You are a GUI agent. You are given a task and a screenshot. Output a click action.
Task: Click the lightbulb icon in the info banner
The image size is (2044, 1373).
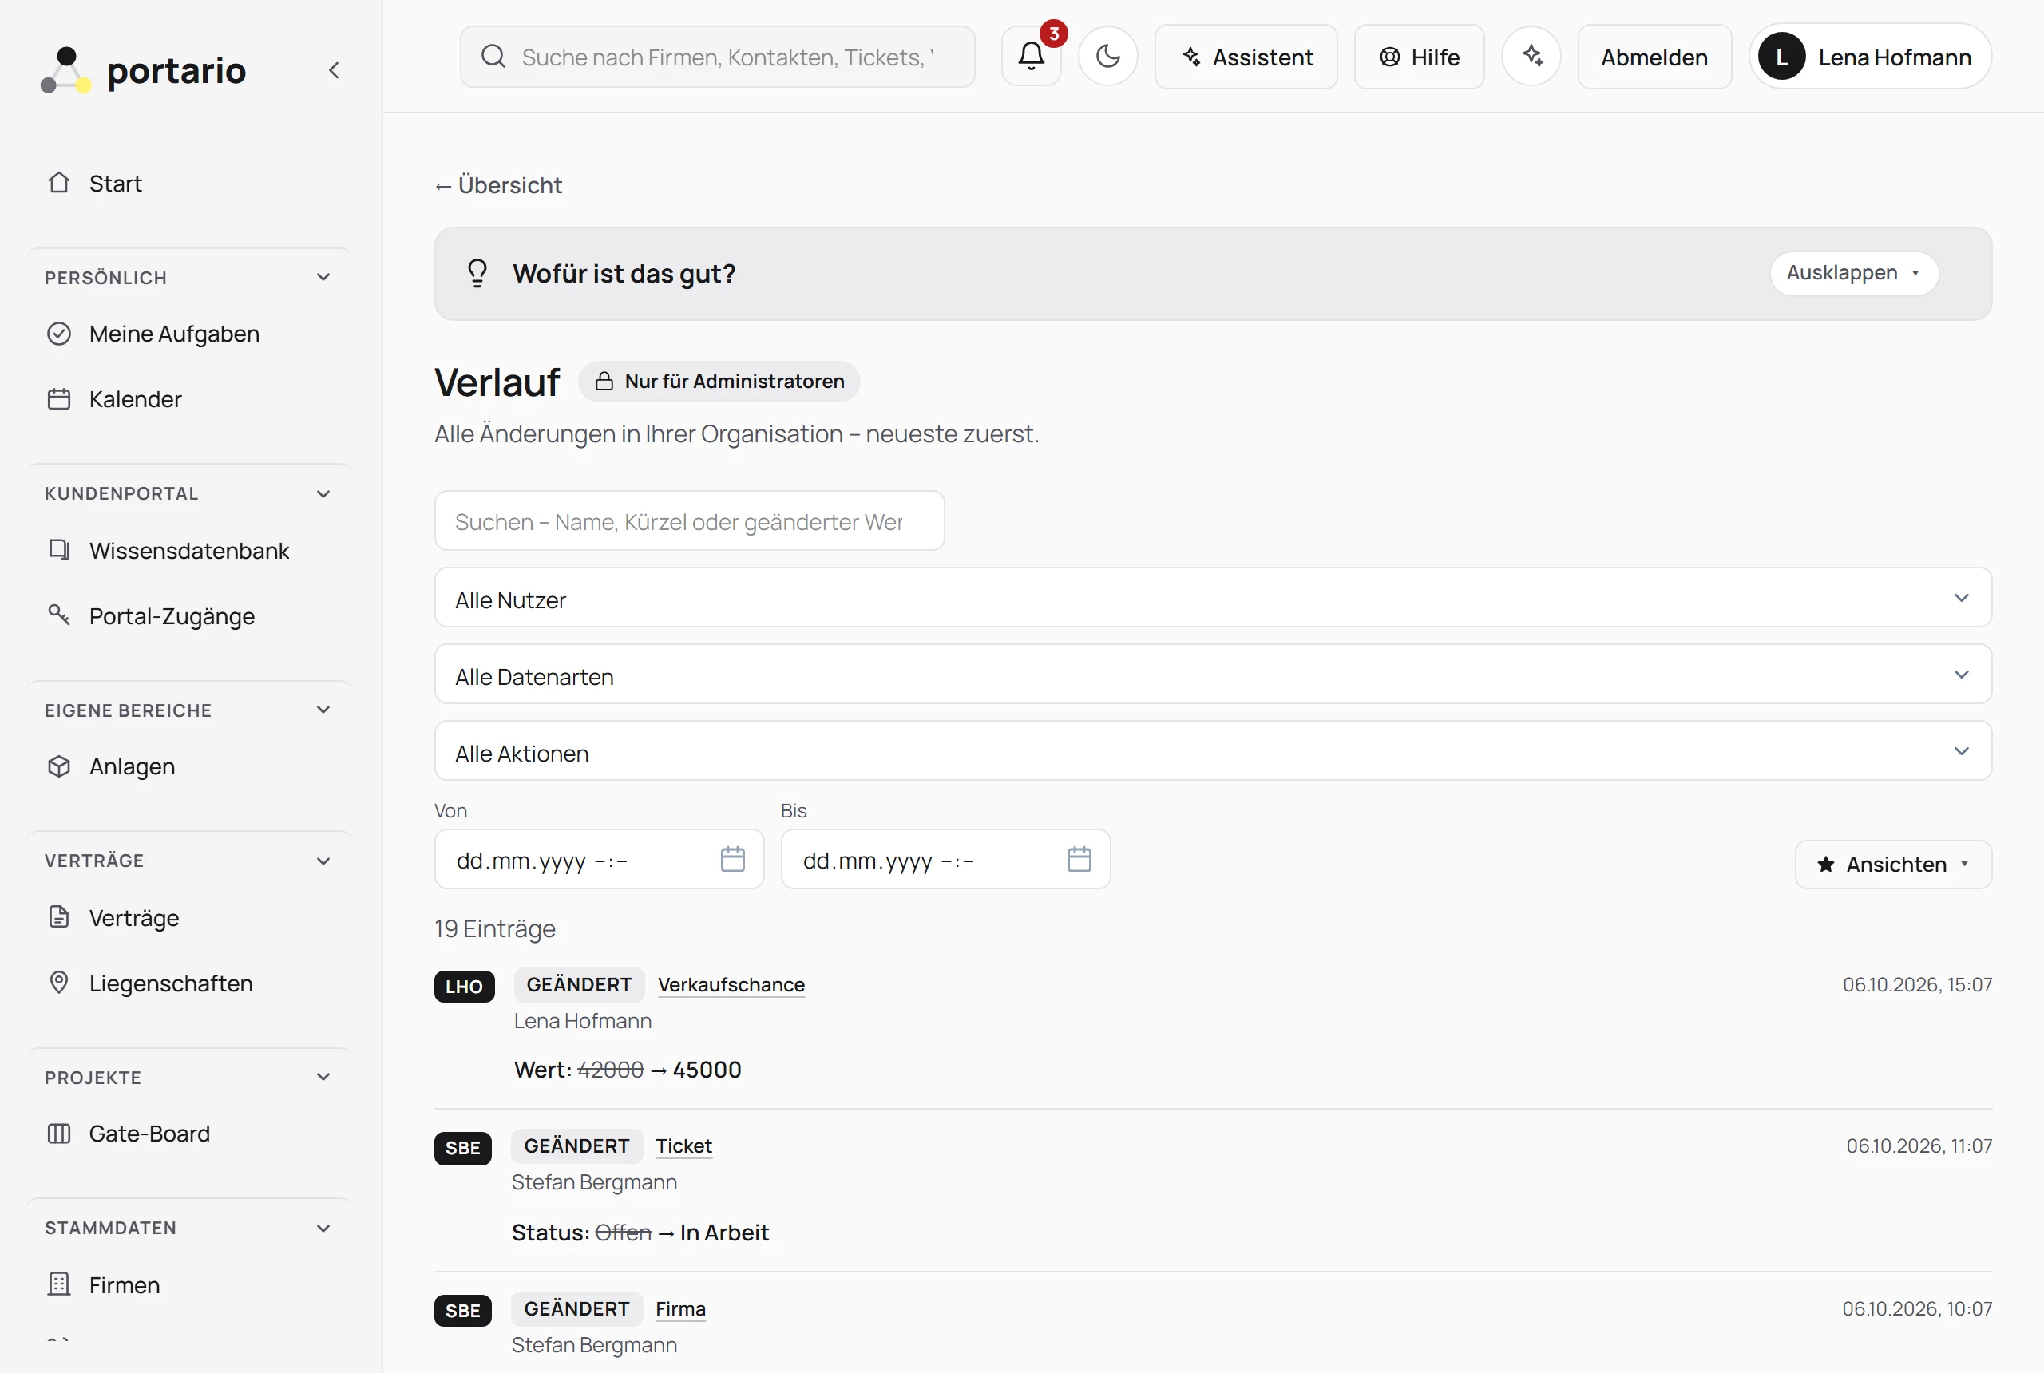tap(477, 273)
